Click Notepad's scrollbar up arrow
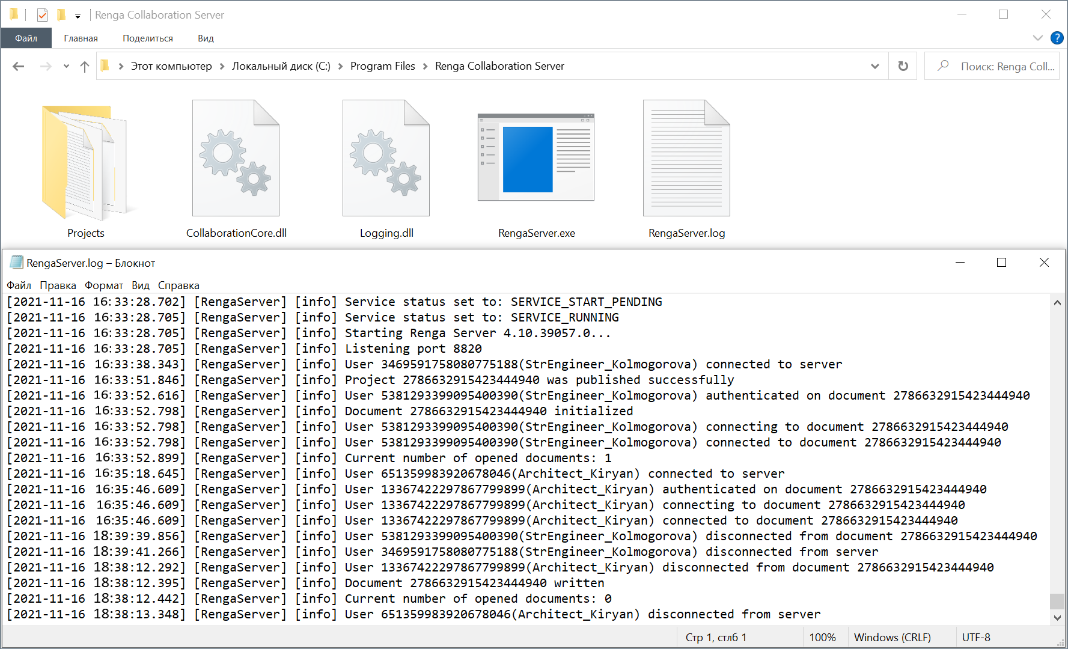 1057,302
